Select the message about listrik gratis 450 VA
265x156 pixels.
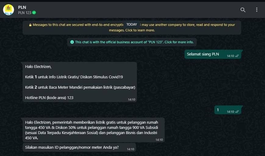tap(93, 130)
